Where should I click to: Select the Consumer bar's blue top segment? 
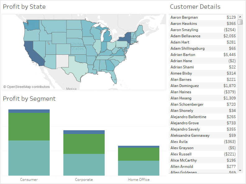29,111
